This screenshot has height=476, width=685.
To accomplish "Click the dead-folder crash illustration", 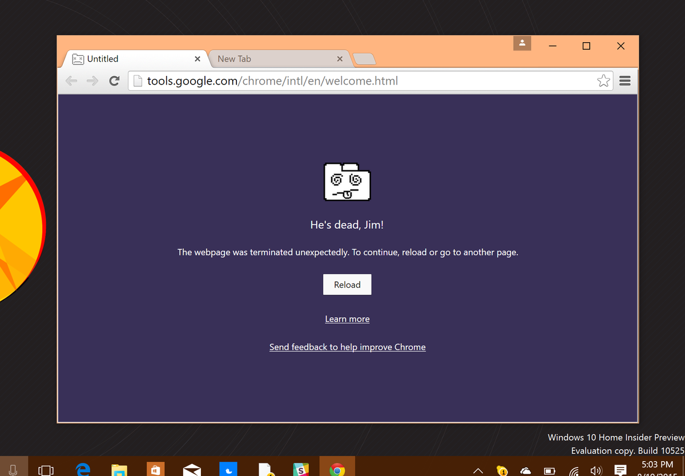I will point(346,181).
